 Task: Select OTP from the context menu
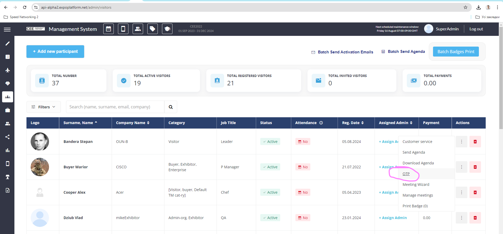[x=406, y=174]
